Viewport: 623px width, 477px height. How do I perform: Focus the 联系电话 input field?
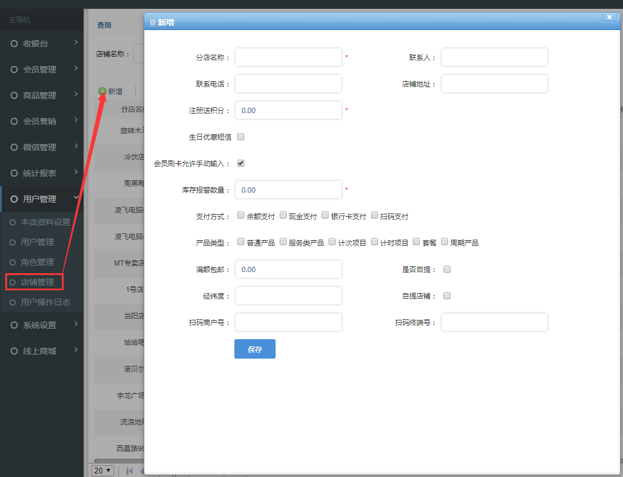pos(289,84)
